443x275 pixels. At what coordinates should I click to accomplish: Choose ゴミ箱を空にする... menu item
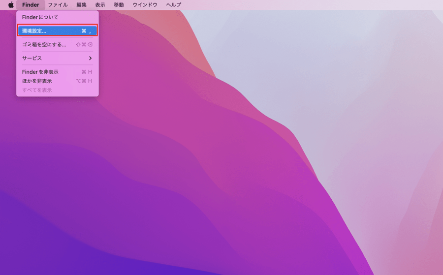click(x=58, y=45)
